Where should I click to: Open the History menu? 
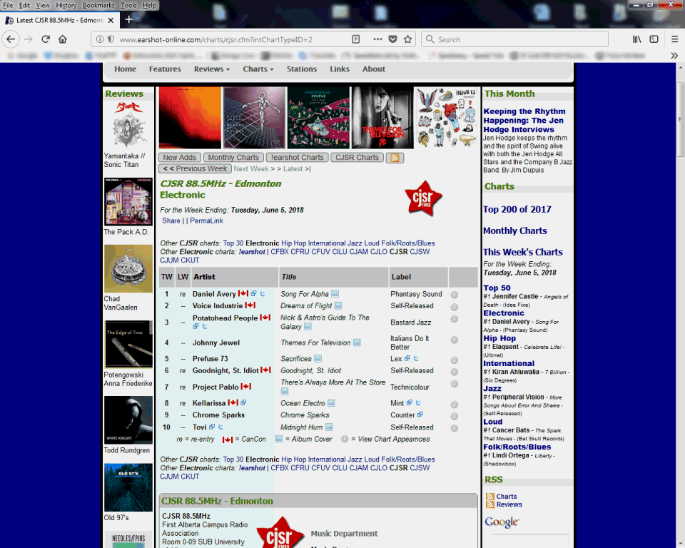[66, 5]
